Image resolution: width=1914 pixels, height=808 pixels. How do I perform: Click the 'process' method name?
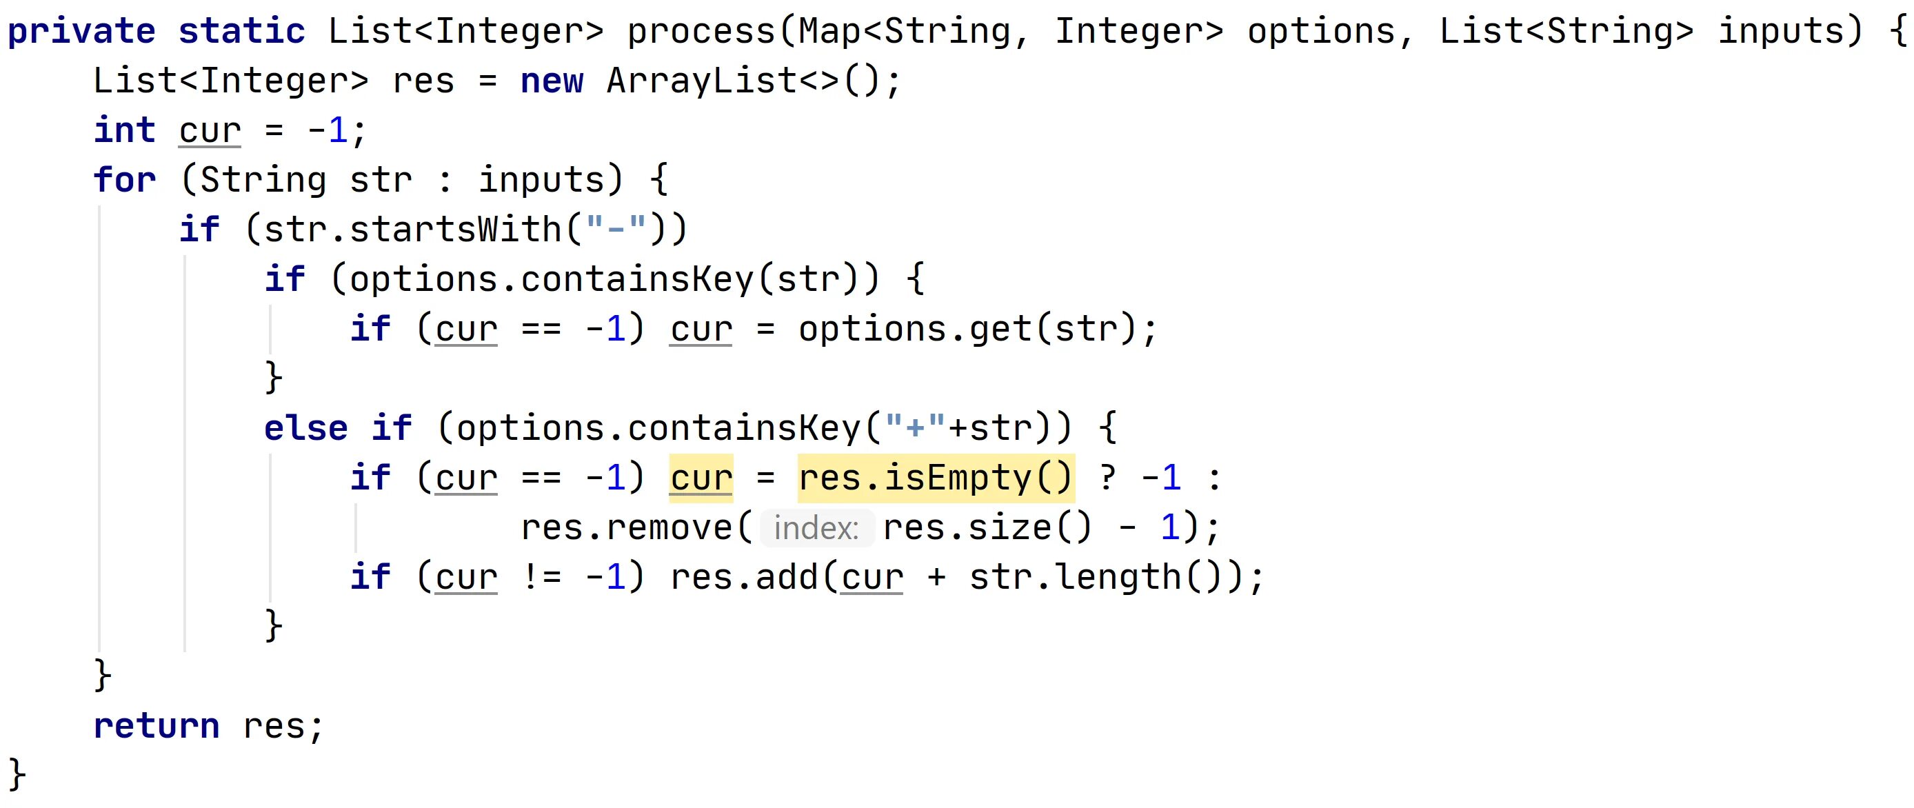(701, 31)
